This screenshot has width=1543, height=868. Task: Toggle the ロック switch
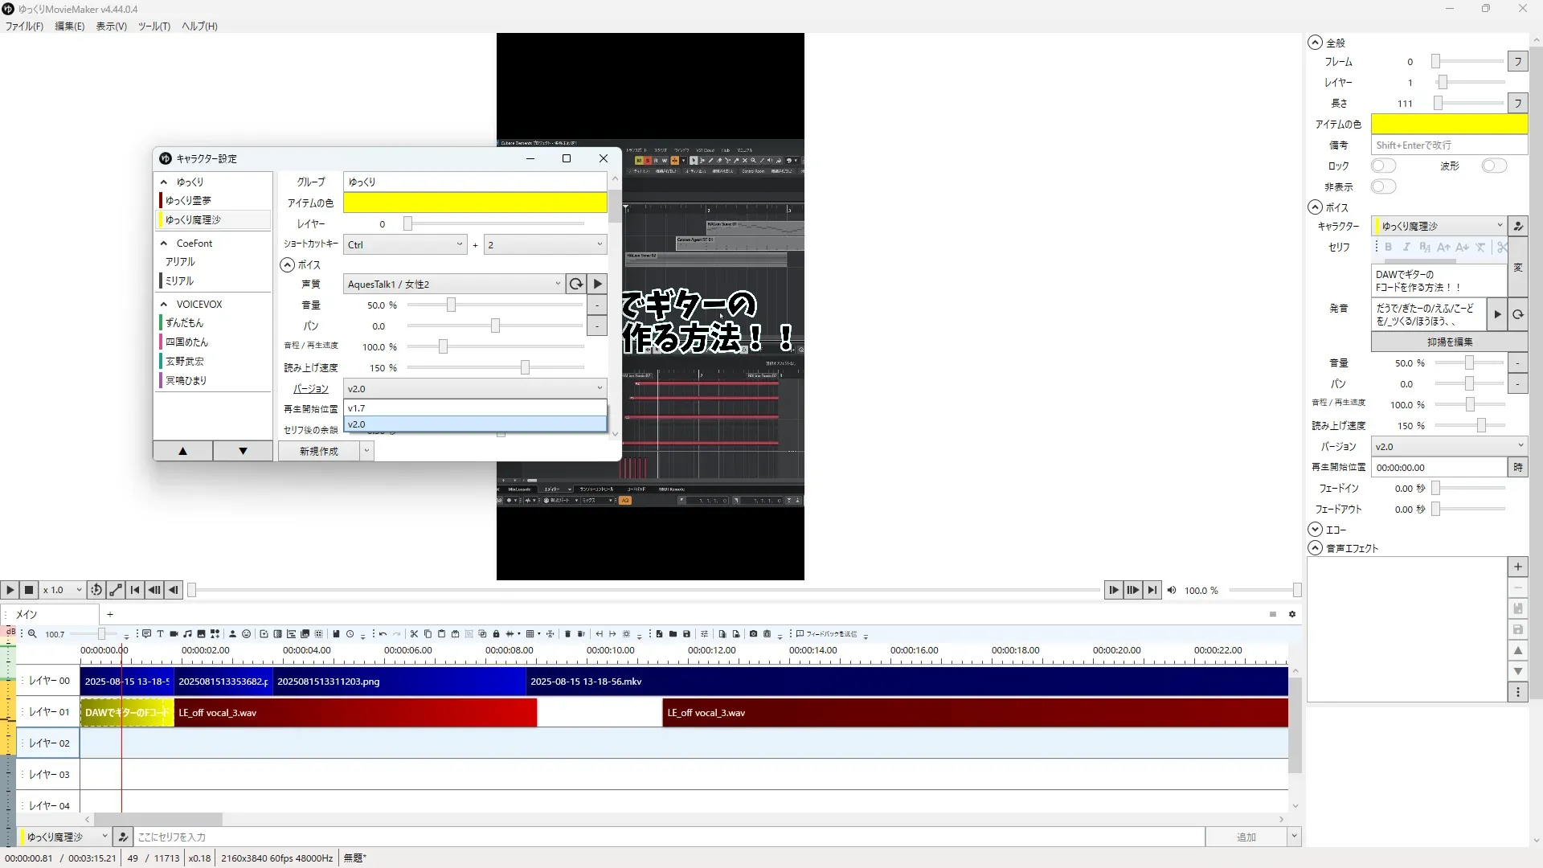pos(1383,166)
